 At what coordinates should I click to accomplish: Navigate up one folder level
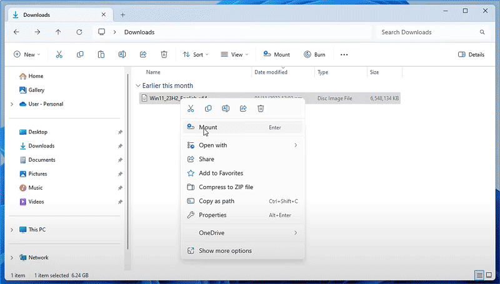coord(58,32)
